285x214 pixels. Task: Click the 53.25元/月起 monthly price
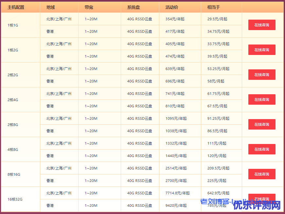click(x=218, y=69)
